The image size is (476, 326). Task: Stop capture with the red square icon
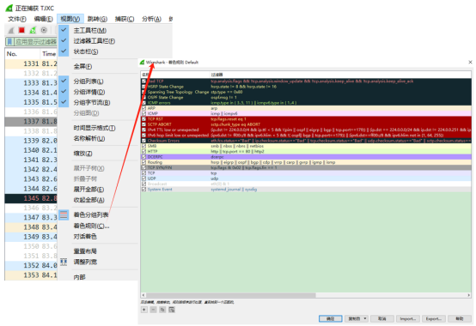point(21,30)
